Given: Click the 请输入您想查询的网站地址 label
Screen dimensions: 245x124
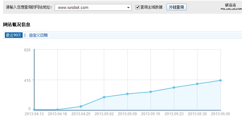Looking at the screenshot, I should pyautogui.click(x=29, y=7).
